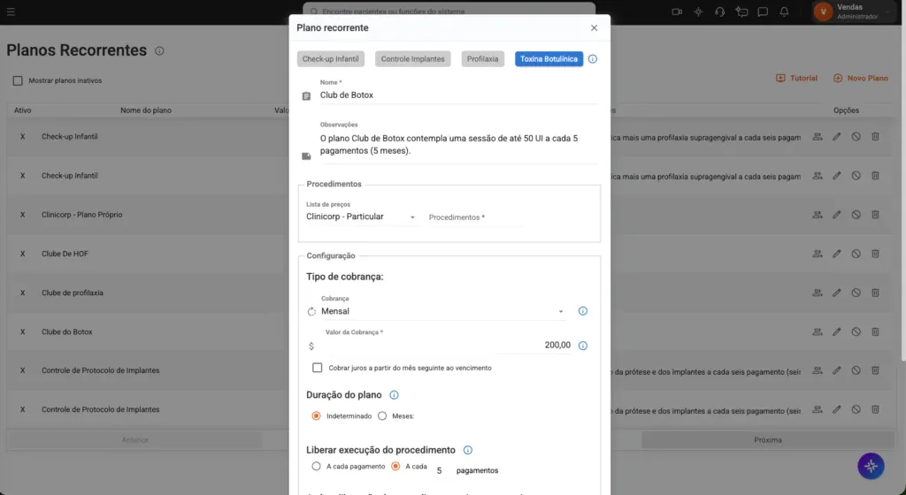Choose the A cada 5 pagamentos radio

(395, 466)
